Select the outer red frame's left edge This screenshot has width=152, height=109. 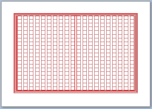coord(14,53)
